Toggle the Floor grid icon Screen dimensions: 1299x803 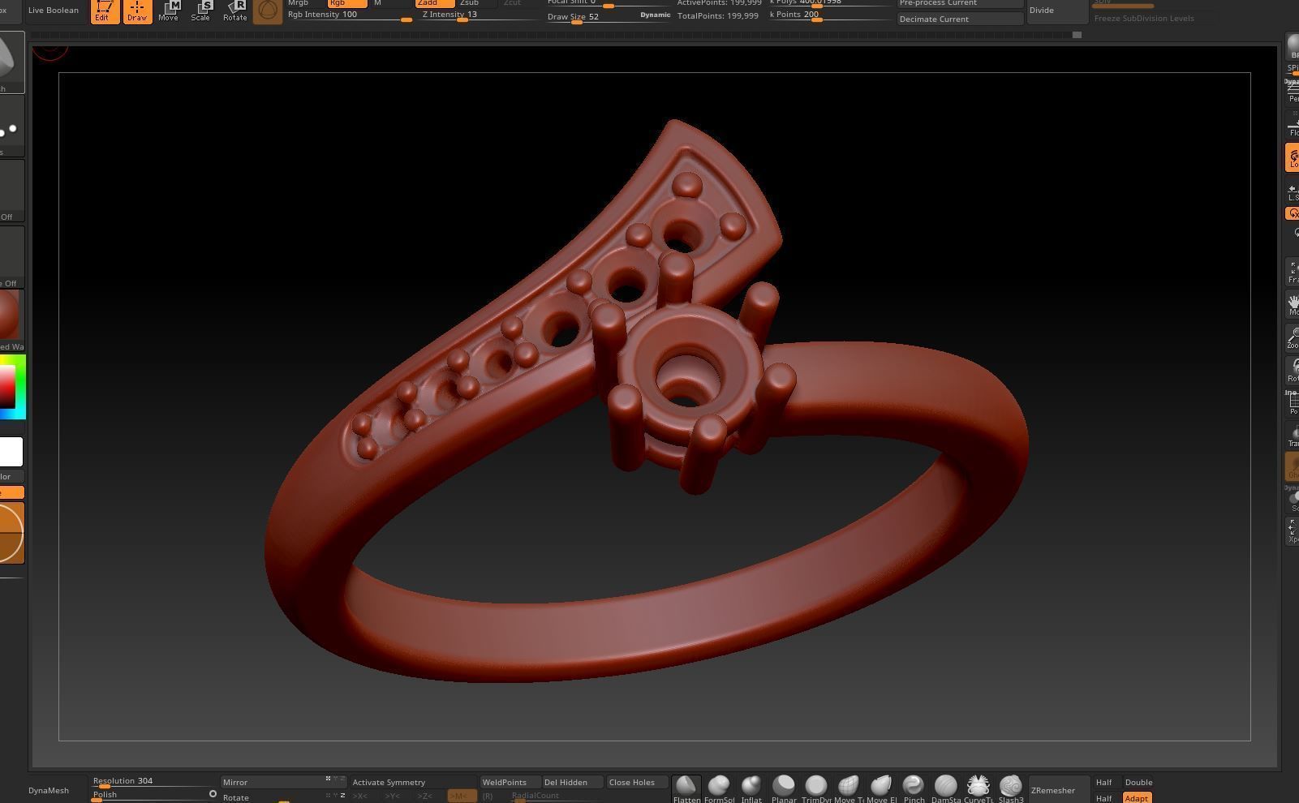coord(1293,124)
